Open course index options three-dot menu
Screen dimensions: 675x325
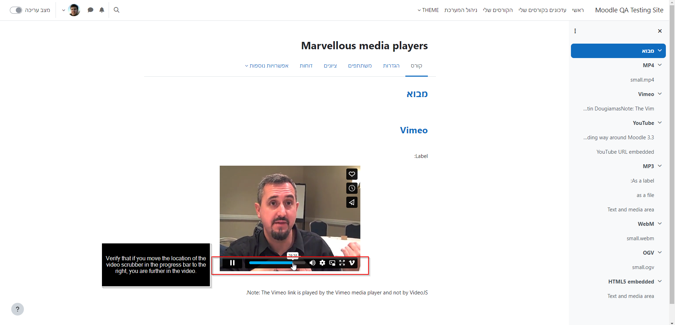pyautogui.click(x=575, y=31)
